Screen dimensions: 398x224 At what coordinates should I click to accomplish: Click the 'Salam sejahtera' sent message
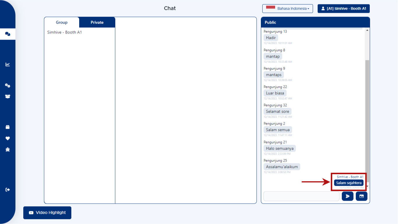point(349,183)
